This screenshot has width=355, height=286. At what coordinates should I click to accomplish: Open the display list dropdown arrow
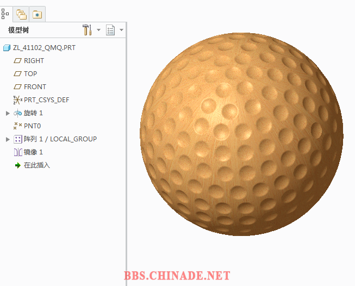pyautogui.click(x=122, y=30)
